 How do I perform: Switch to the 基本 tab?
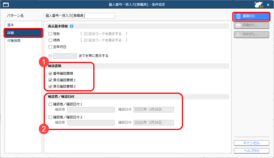pyautogui.click(x=11, y=25)
